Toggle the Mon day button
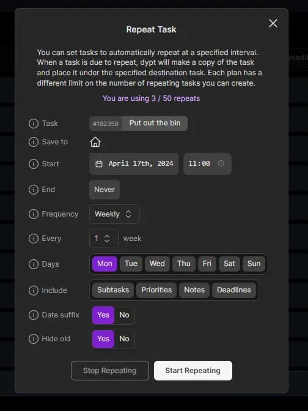This screenshot has height=411, width=308. [x=105, y=264]
